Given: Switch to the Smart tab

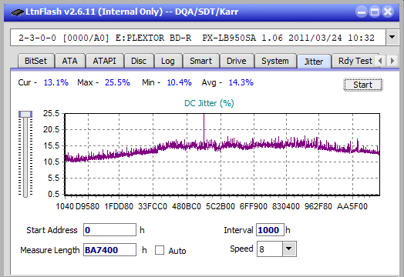Looking at the screenshot, I should click(200, 61).
